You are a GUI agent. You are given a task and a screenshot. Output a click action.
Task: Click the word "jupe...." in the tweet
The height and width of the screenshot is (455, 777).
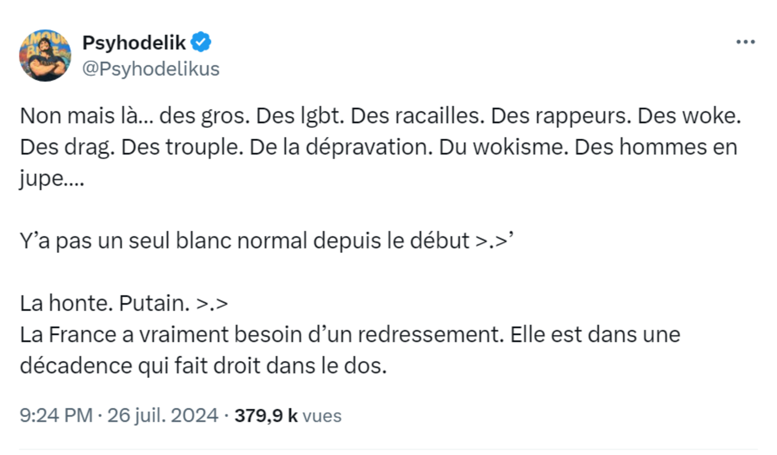pyautogui.click(x=52, y=179)
